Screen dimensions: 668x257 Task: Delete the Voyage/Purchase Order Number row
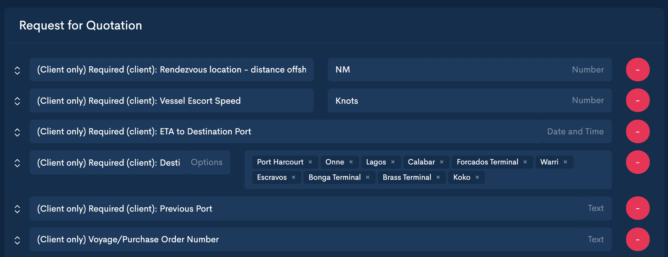click(637, 240)
